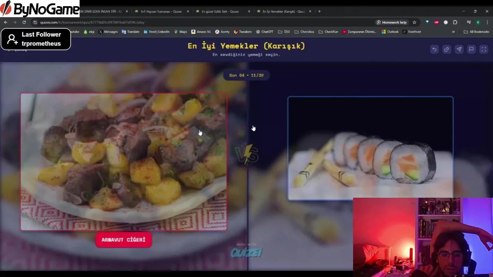
Task: Share the quiz via the paper-plane icon
Action: [x=459, y=49]
